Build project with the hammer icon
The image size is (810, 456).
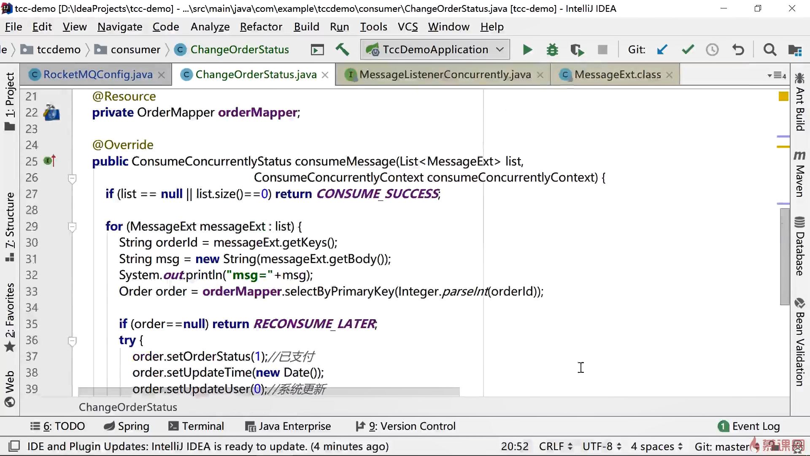coord(342,50)
